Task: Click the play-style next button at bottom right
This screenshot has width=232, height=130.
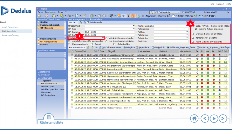Action: coord(214,118)
